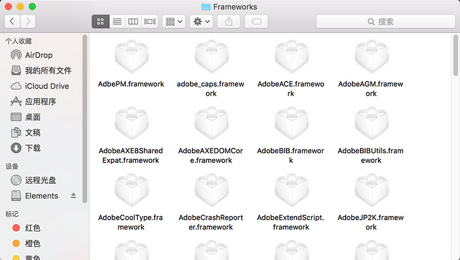Click the yellow minimize window button
Viewport: 460px width, 260px height.
point(20,6)
